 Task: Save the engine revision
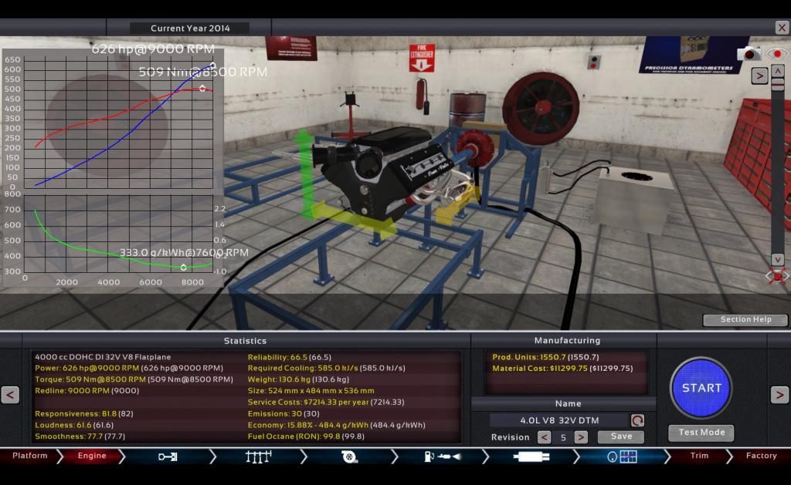click(621, 436)
